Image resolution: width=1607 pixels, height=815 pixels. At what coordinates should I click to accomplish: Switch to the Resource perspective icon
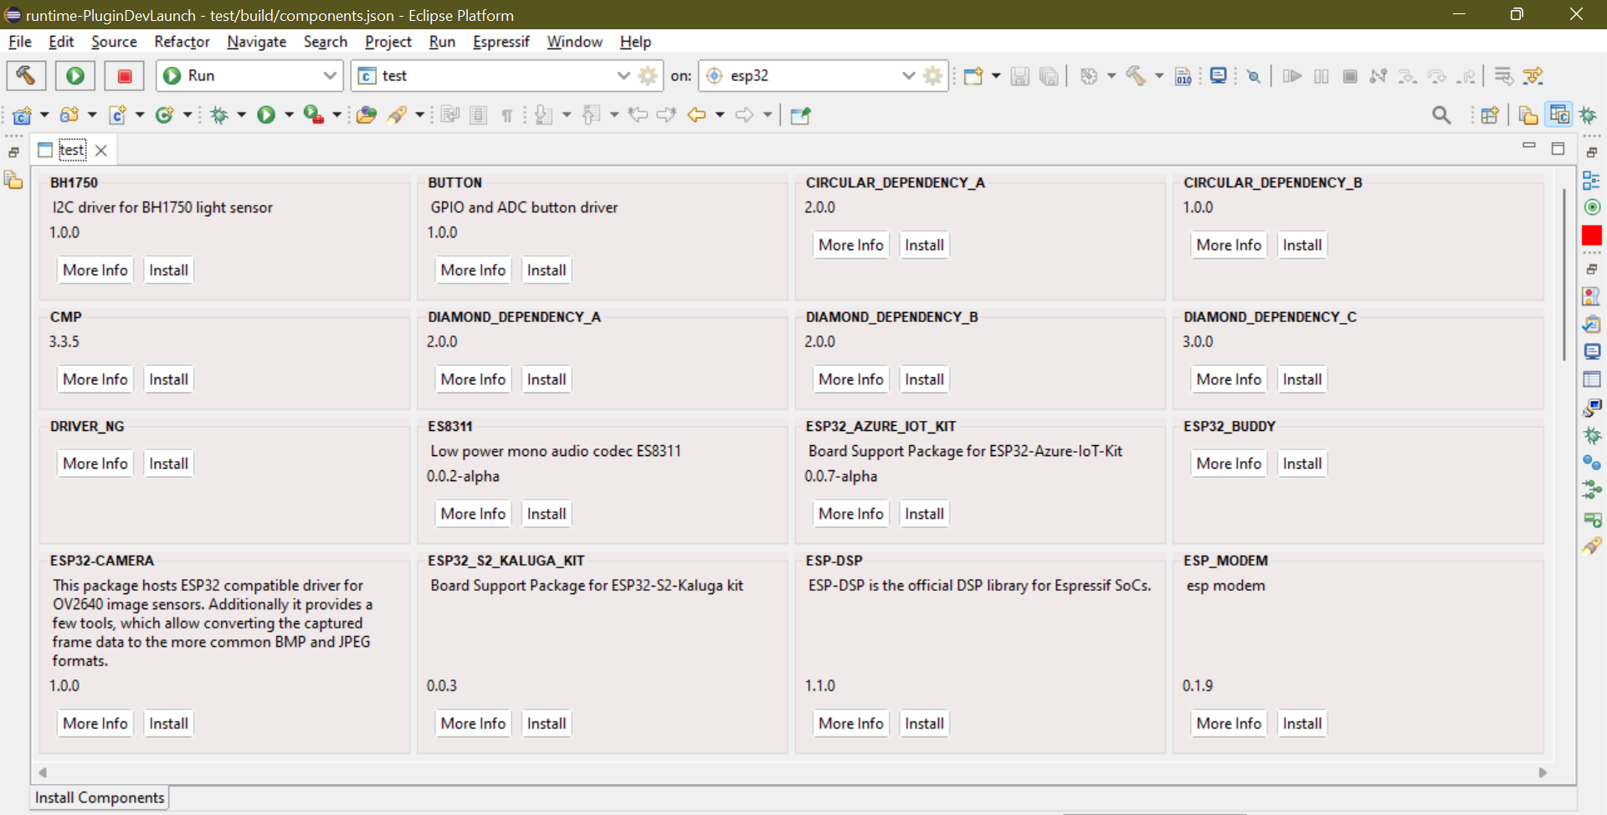(x=1528, y=115)
